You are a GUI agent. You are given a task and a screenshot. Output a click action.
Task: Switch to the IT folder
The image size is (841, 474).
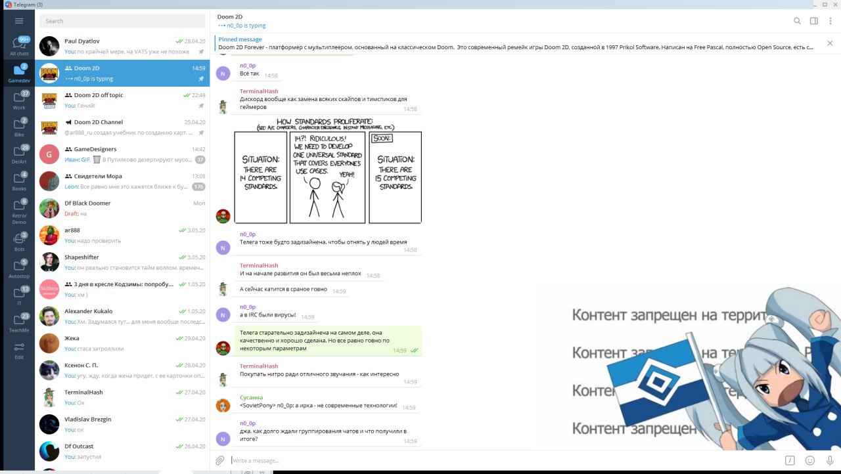pyautogui.click(x=19, y=295)
